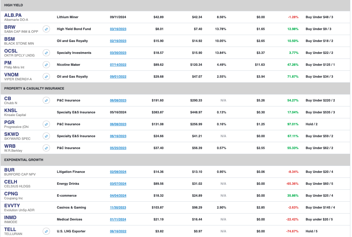The height and width of the screenshot is (237, 352).
Task: Open the SKWD ticker
Action: (12, 134)
